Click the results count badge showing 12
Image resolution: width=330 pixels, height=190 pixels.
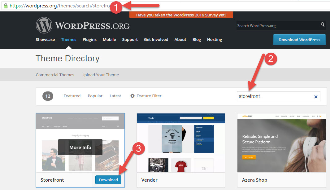48,96
